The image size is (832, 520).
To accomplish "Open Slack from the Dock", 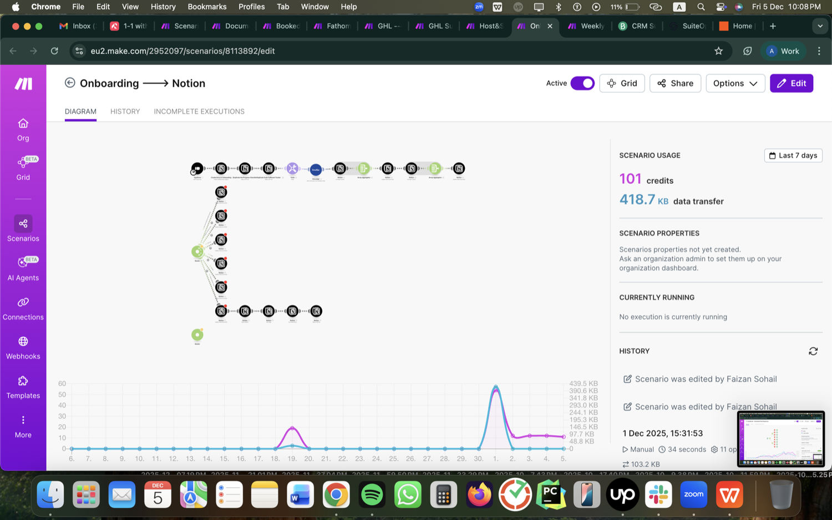I will coord(658,494).
